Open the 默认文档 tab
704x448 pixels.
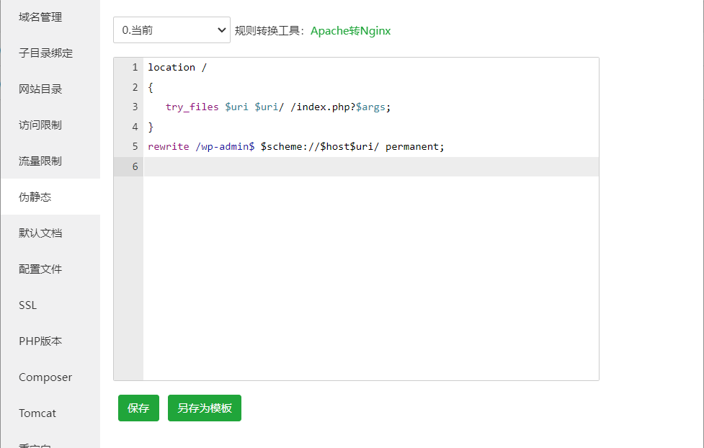[x=40, y=233]
